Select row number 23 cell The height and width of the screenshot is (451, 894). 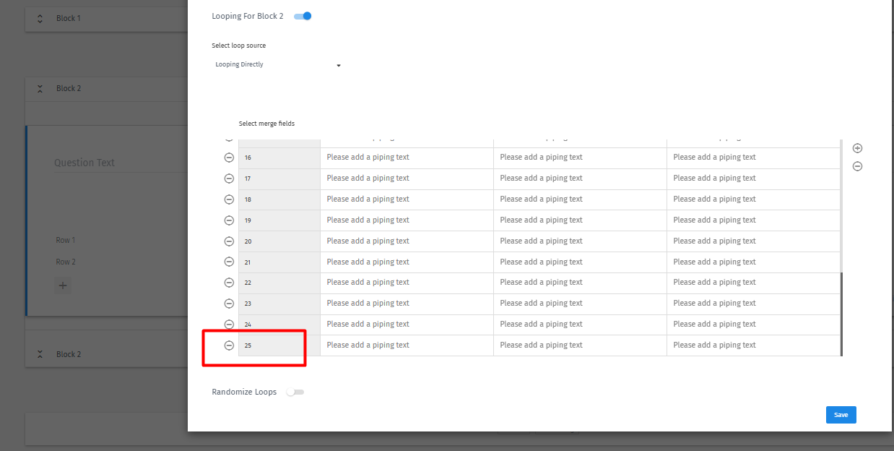[279, 304]
